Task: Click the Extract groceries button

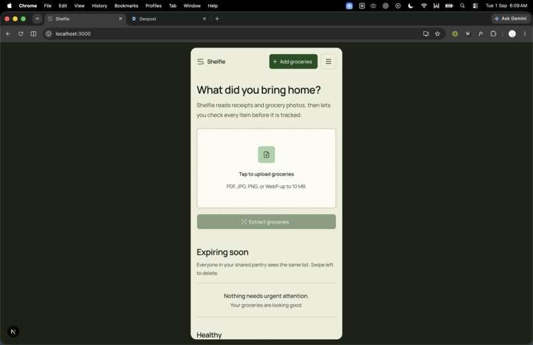Action: [266, 222]
